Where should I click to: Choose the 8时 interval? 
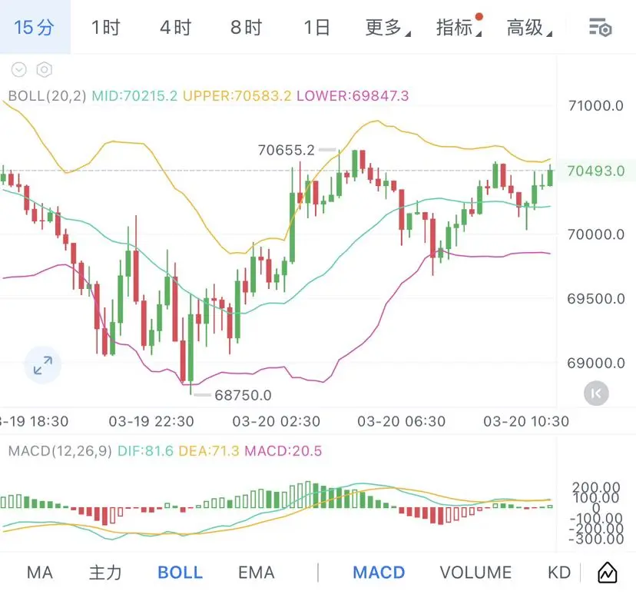click(246, 28)
